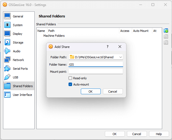172x140 pixels.
Task: Confirm Add Share dialog with OK
Action: (91, 92)
